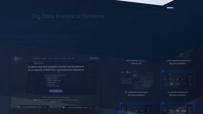203x114 pixels.
Task: Open the Tutorials nav item
Action: coord(64,59)
